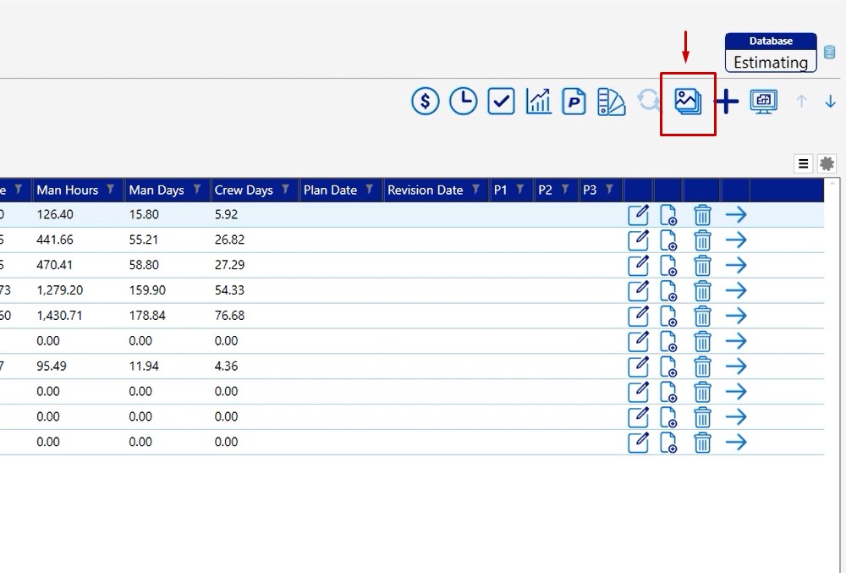Open the Crew Days column filter

286,190
